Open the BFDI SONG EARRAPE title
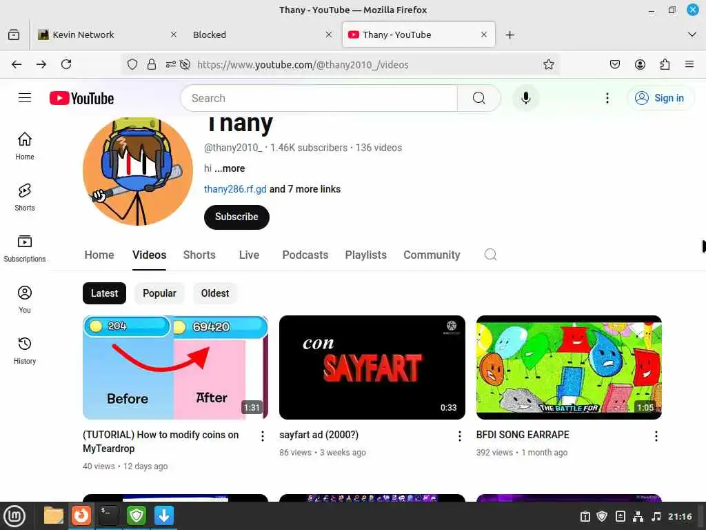 (x=523, y=435)
